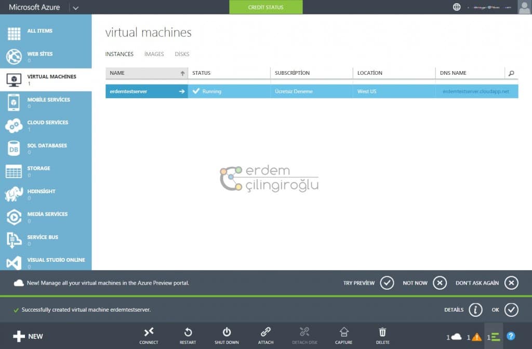532x349 pixels.
Task: Open Visual Studio Online section
Action: point(46,261)
